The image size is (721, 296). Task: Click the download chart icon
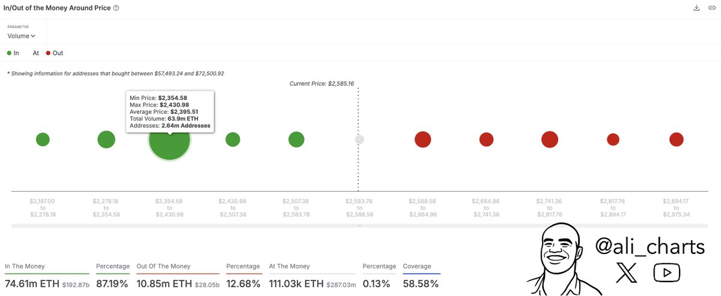(x=696, y=8)
